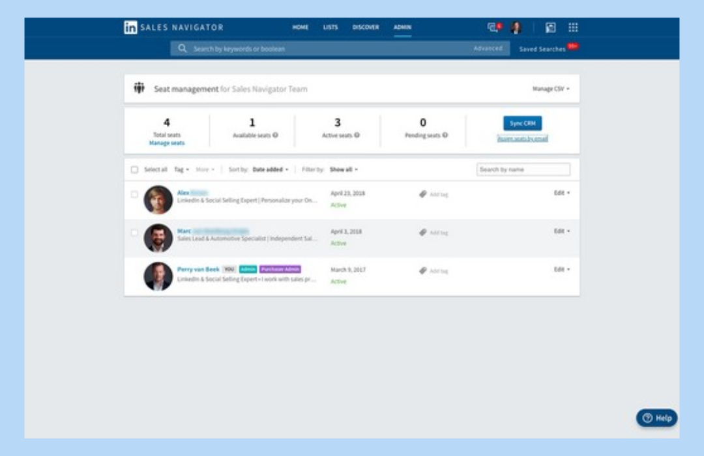
Task: Open the More dropdown in toolbar
Action: point(205,169)
